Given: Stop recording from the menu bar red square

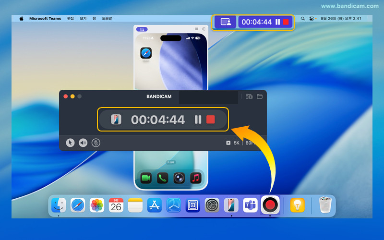Looking at the screenshot, I should pos(286,22).
